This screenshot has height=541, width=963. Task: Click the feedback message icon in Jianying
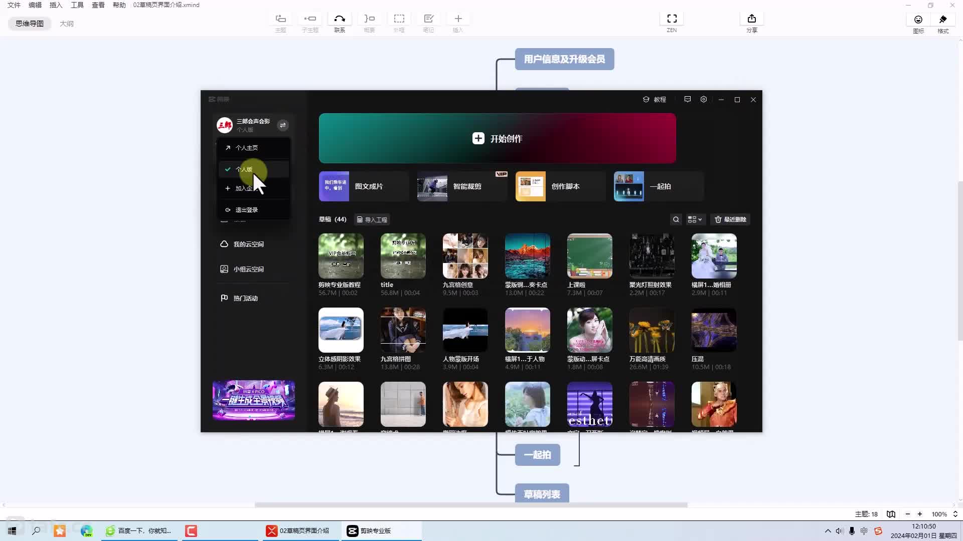click(x=688, y=99)
